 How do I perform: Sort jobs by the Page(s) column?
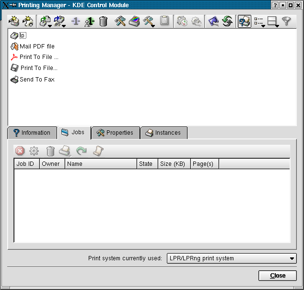tap(205, 164)
